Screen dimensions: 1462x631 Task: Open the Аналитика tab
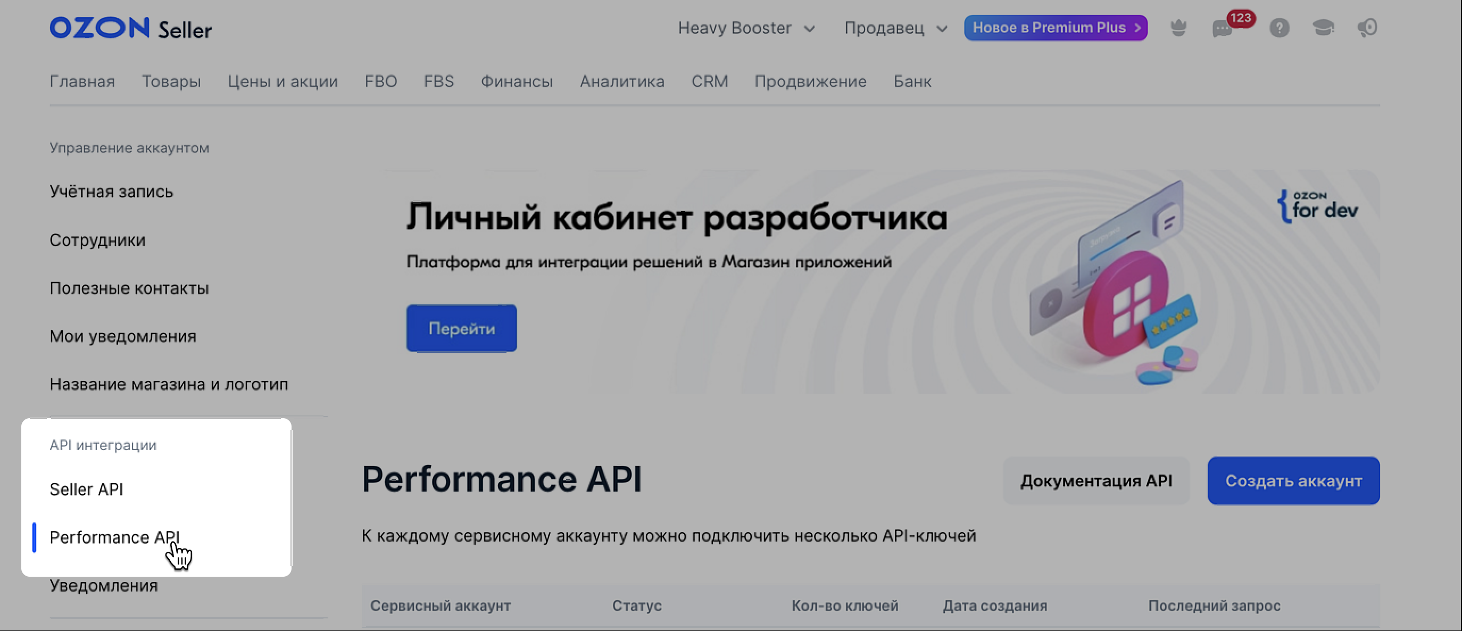pyautogui.click(x=622, y=82)
